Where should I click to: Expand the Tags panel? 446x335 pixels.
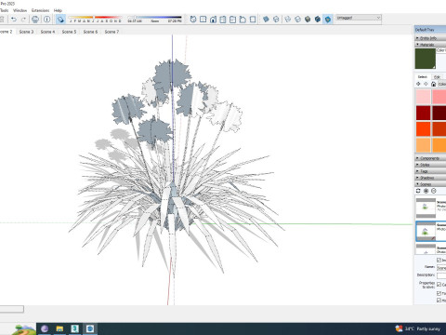pyautogui.click(x=430, y=171)
